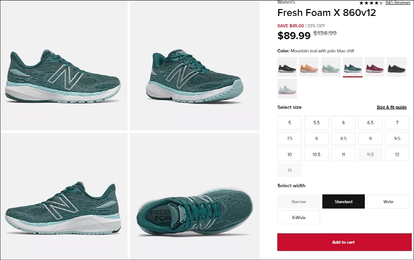Click the mountain teal shoe swatch
This screenshot has height=260, width=414.
pyautogui.click(x=353, y=67)
